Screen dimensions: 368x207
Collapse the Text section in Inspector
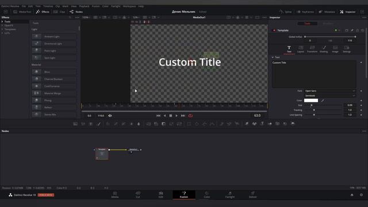[273, 57]
